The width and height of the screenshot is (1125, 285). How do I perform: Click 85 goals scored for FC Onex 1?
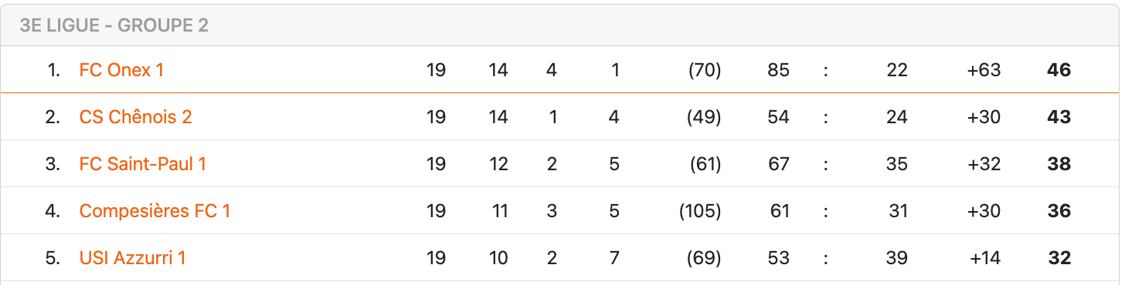779,70
